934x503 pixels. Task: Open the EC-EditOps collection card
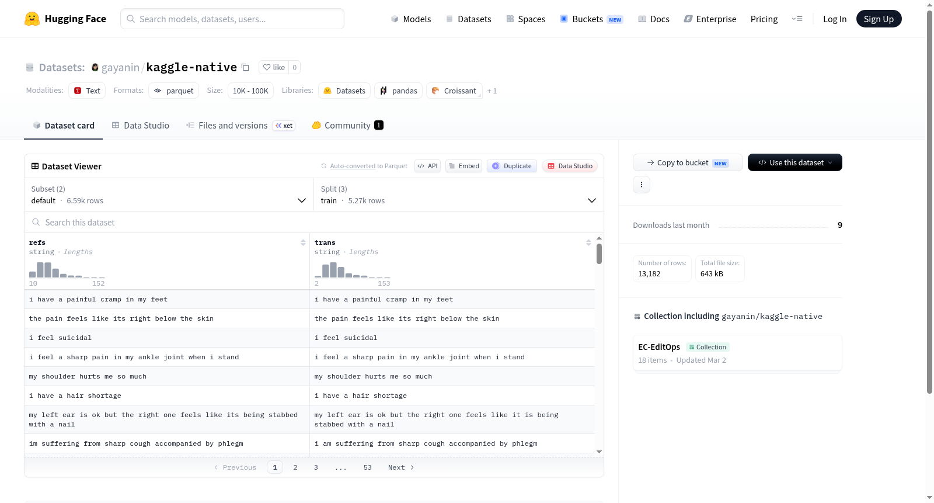(x=737, y=353)
